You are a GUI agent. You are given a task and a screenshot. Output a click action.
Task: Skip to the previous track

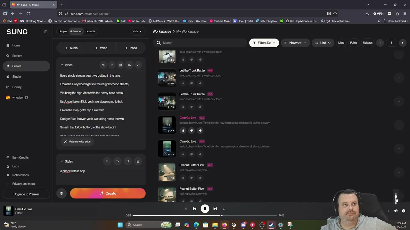click(x=194, y=209)
